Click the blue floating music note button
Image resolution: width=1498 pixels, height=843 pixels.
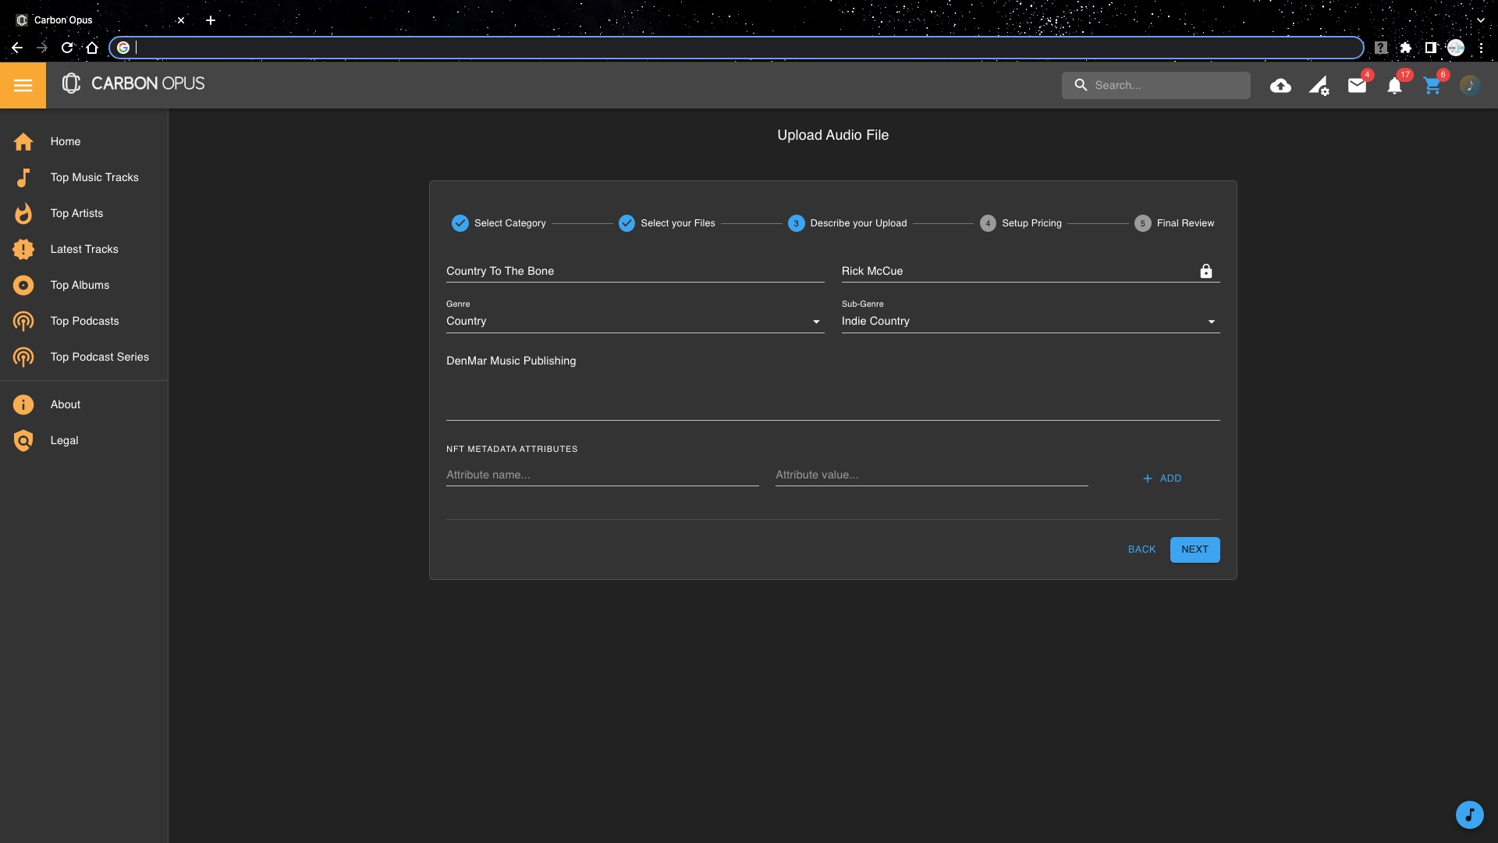pos(1469,815)
